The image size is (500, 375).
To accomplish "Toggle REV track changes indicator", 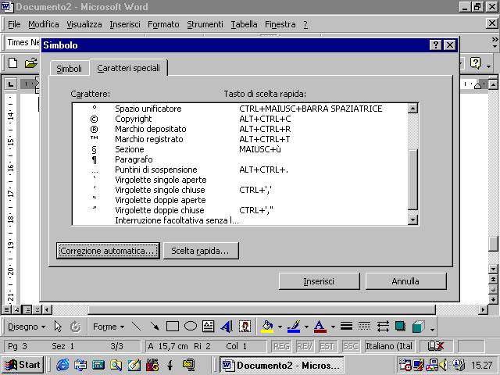I will click(x=305, y=346).
